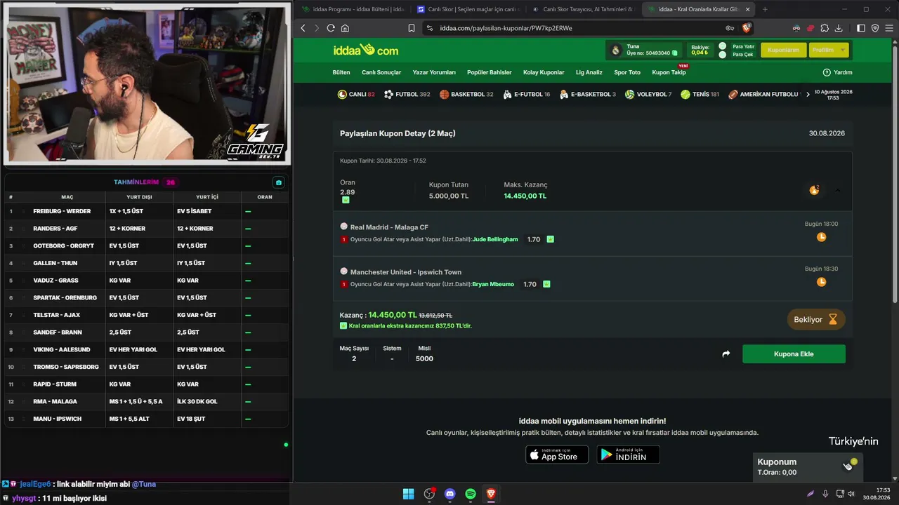Click the coupon status icon with badge 2
Viewport: 899px width, 505px height.
[x=815, y=190]
